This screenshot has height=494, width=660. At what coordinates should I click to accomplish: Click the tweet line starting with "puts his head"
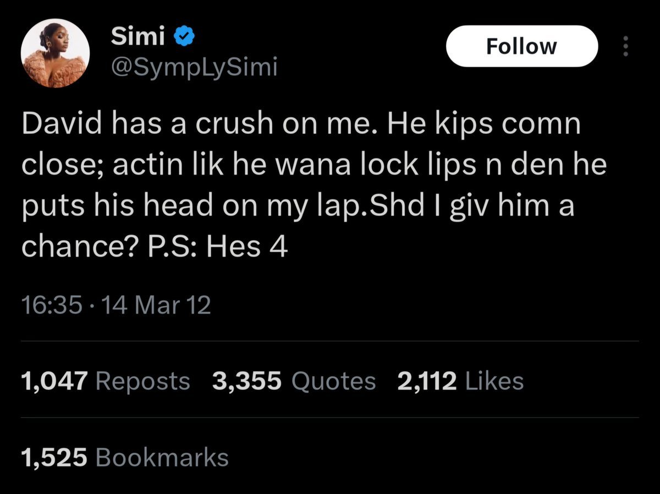[x=297, y=208]
